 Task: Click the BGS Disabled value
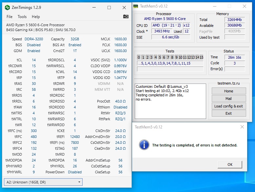point(34,45)
